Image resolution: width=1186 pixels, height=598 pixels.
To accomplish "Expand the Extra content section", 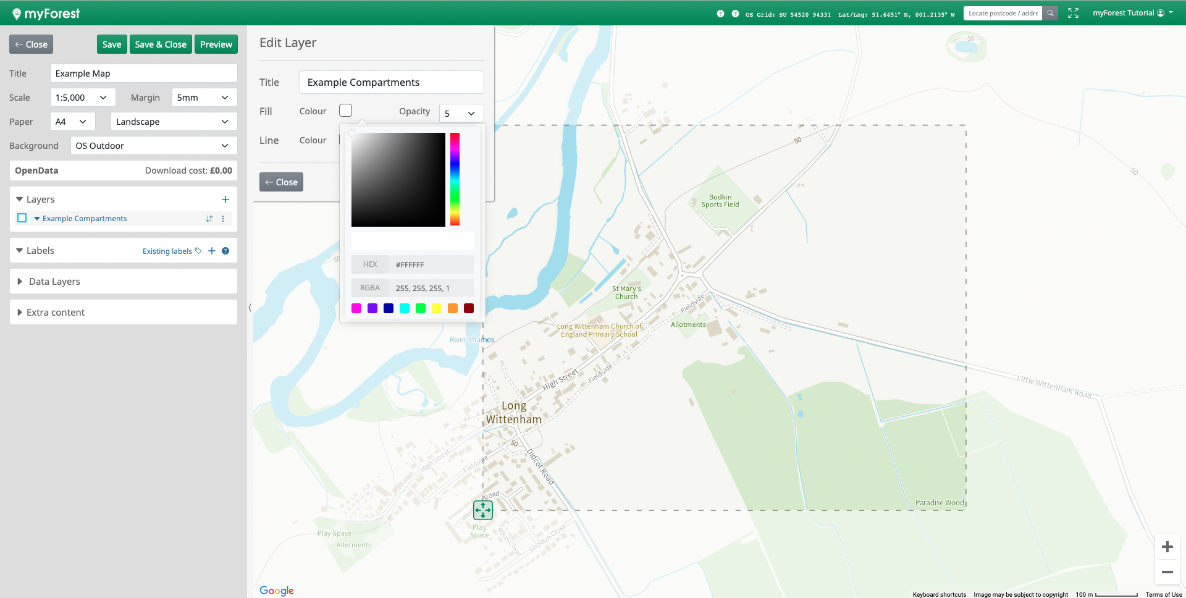I will pyautogui.click(x=56, y=313).
